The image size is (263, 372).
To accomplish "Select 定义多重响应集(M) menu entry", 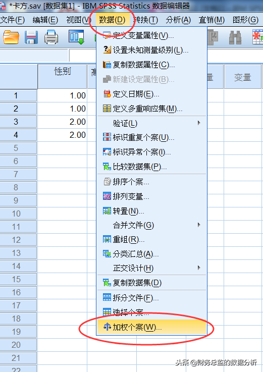I will point(151,109).
